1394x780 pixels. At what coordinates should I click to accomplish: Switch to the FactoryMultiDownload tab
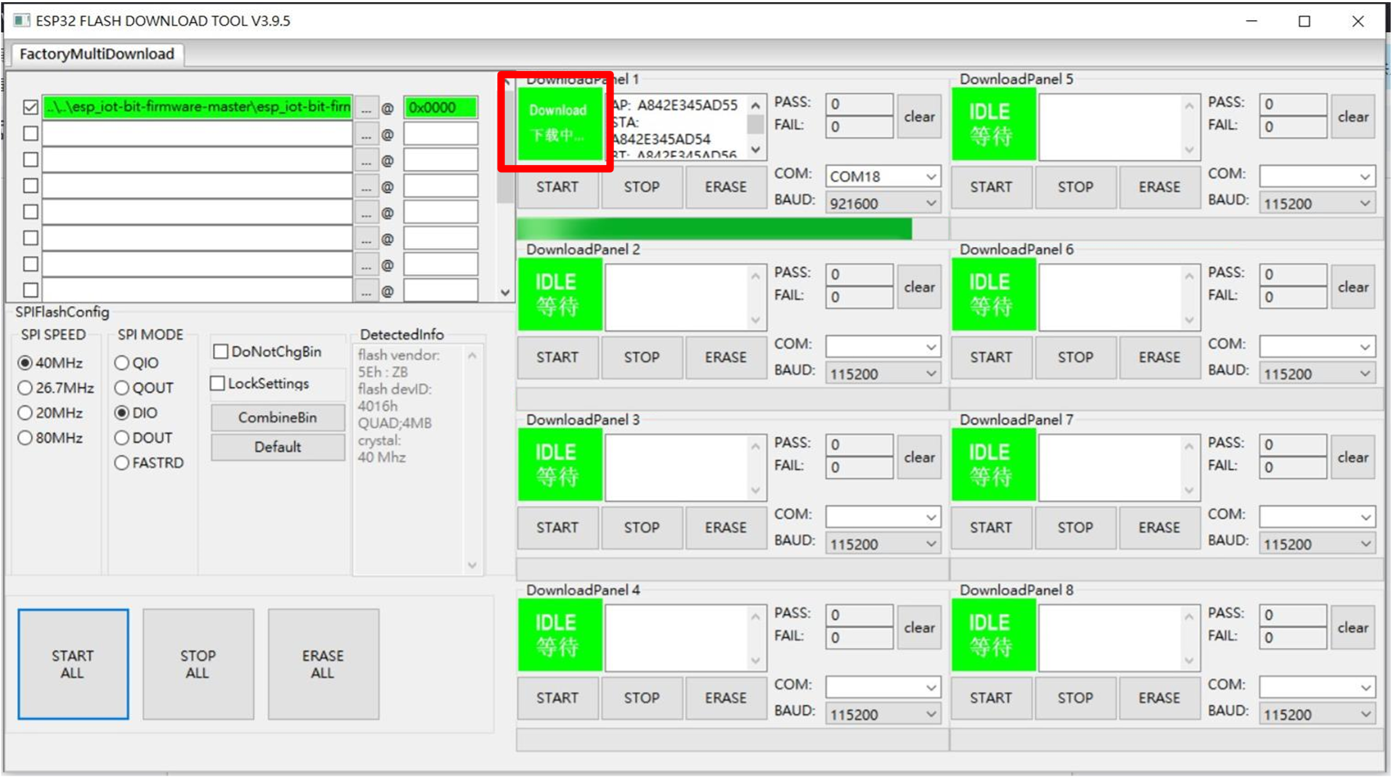[97, 53]
